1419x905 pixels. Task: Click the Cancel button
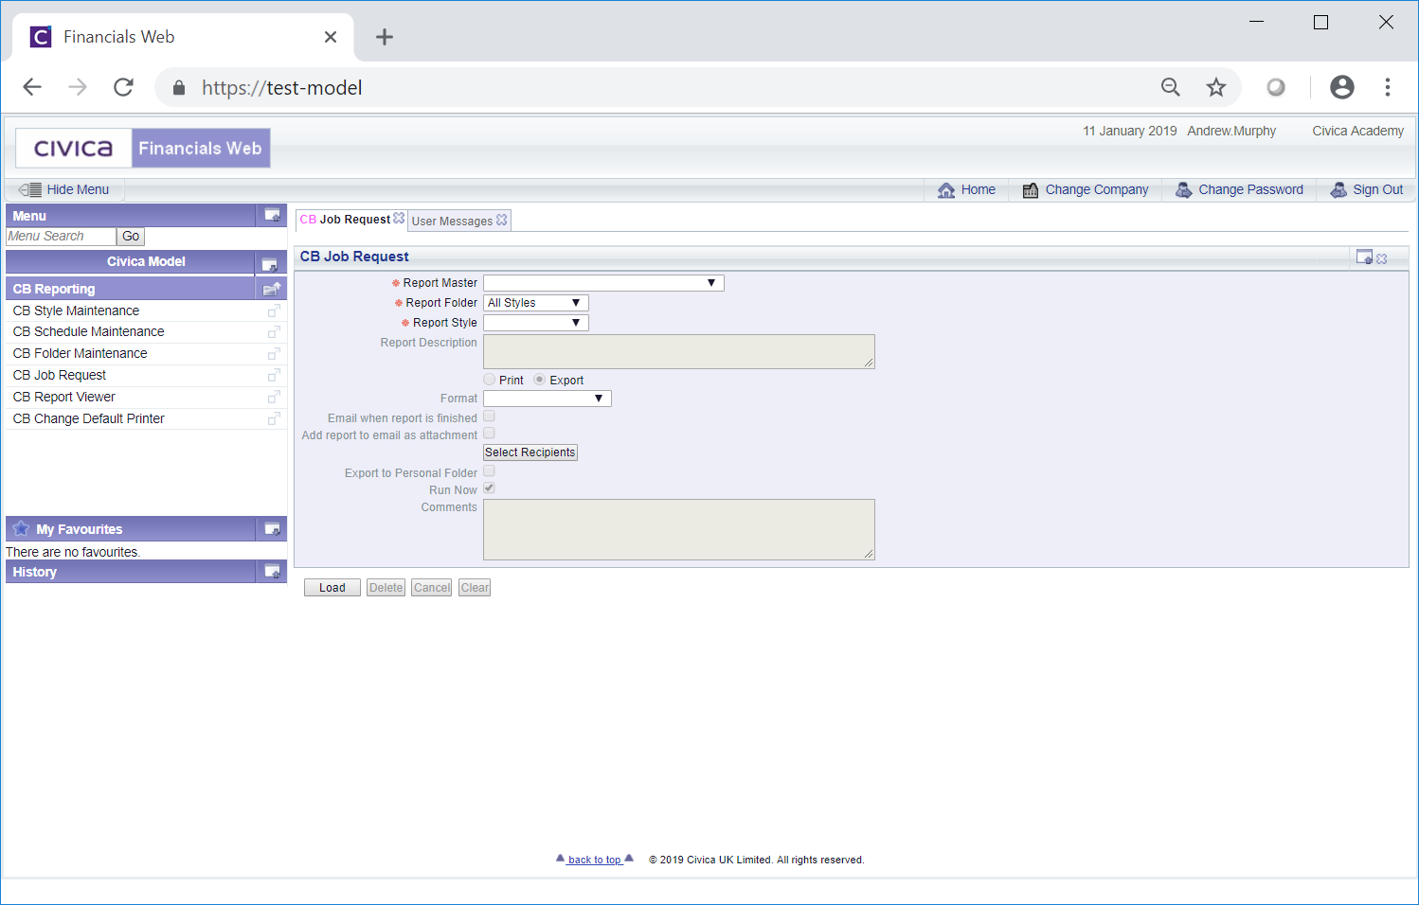[x=432, y=588]
